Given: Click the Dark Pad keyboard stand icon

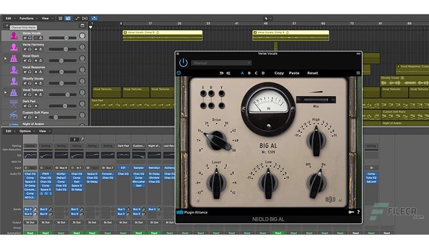Looking at the screenshot, I should (x=14, y=104).
